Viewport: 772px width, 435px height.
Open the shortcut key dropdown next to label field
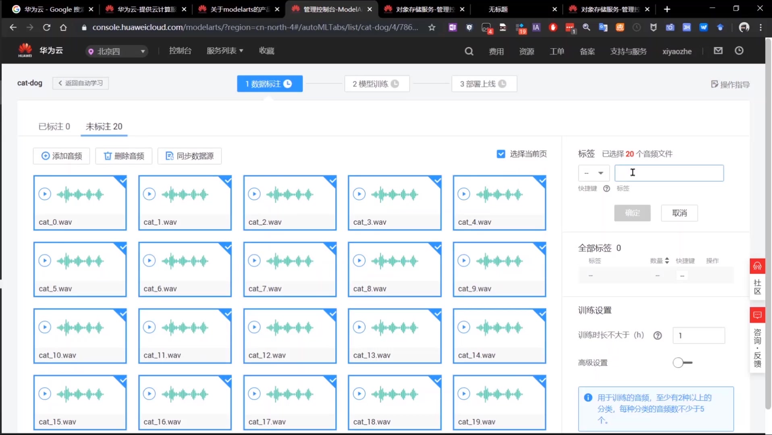pos(594,173)
